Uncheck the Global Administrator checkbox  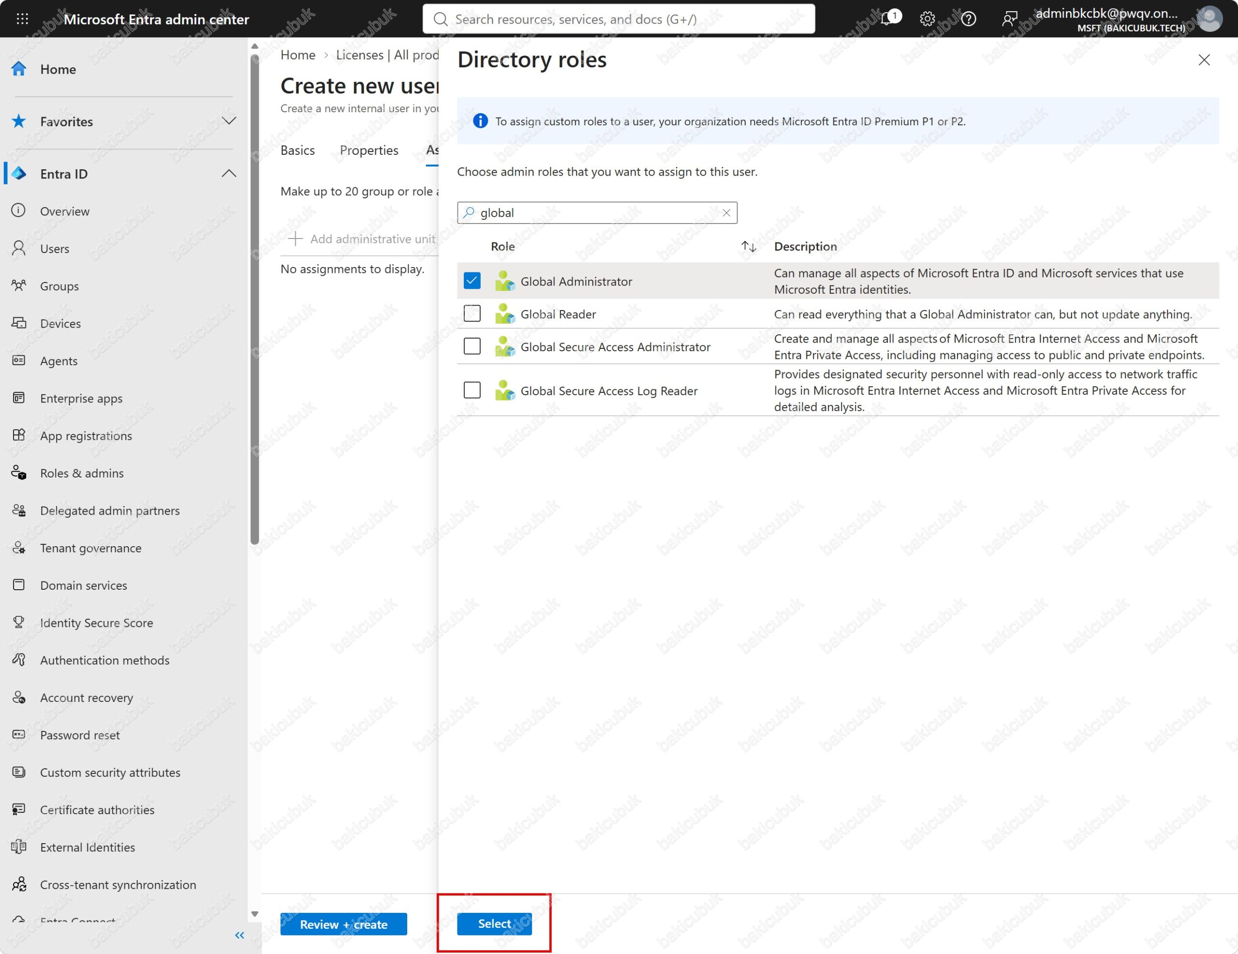click(472, 281)
